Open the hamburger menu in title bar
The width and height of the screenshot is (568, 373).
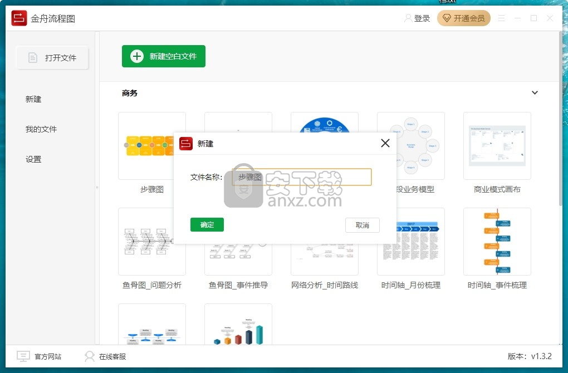click(501, 18)
